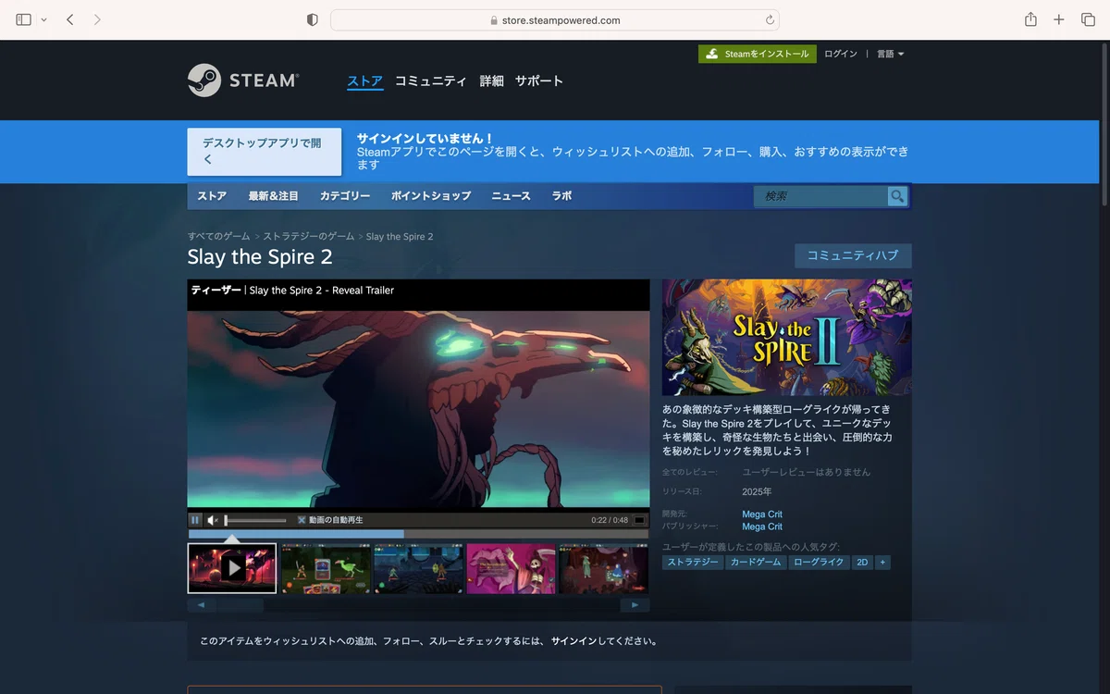The image size is (1110, 694).
Task: Open the Safari share menu
Action: pyautogui.click(x=1030, y=19)
